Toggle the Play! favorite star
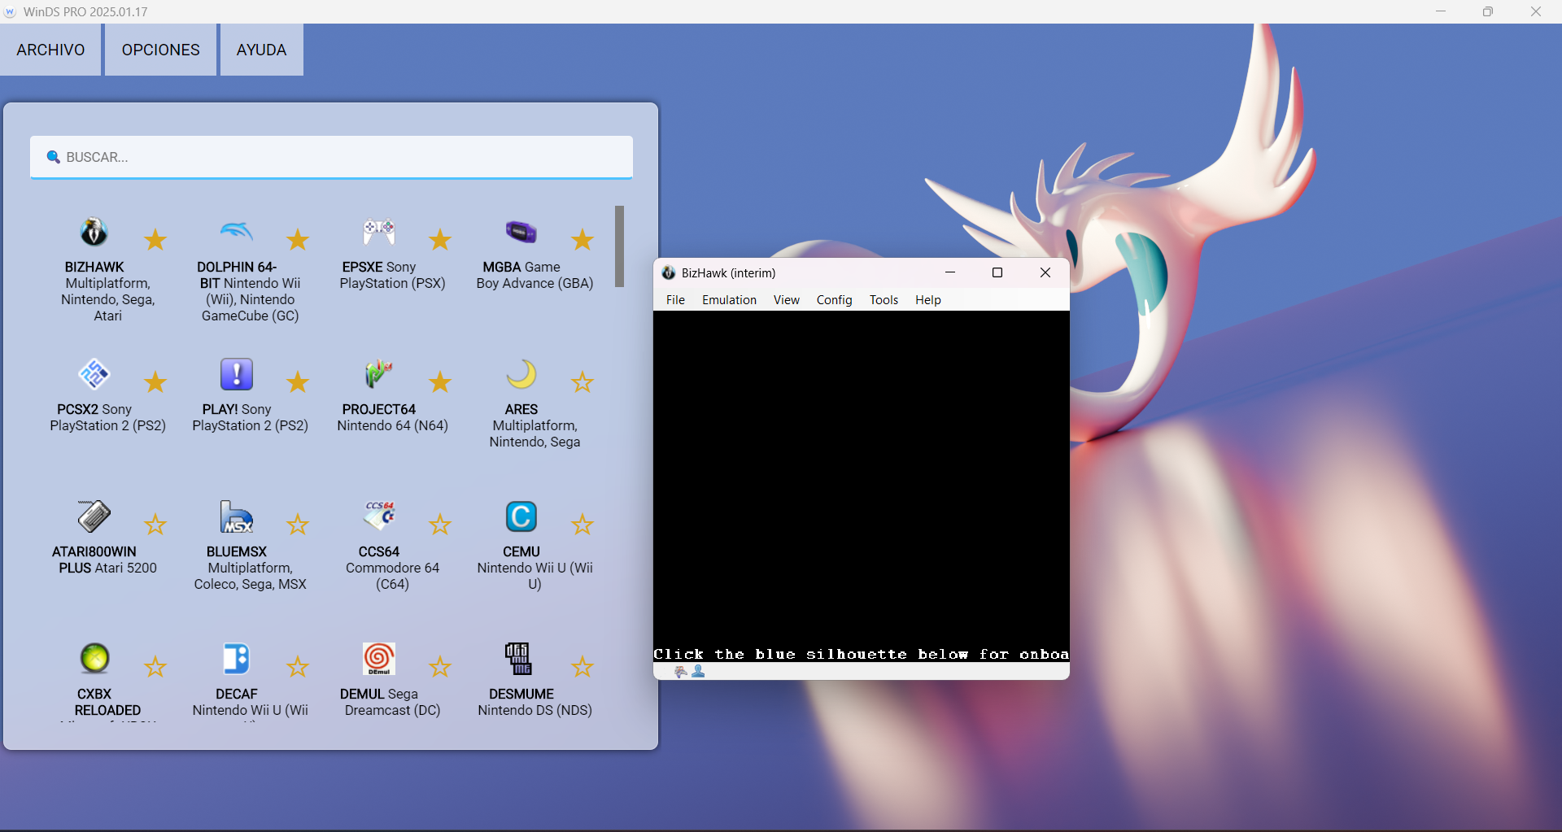Image resolution: width=1562 pixels, height=832 pixels. pos(298,382)
